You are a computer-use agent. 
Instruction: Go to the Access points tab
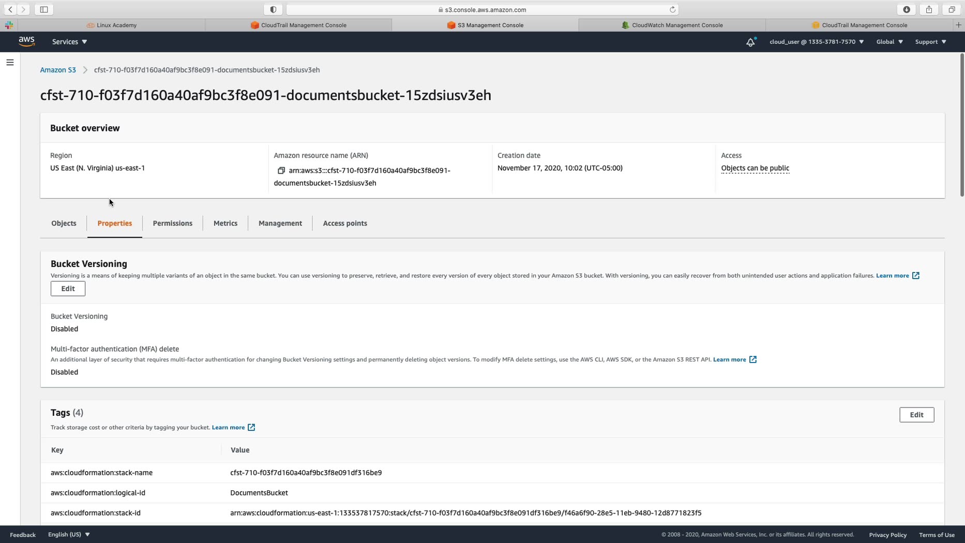(344, 223)
